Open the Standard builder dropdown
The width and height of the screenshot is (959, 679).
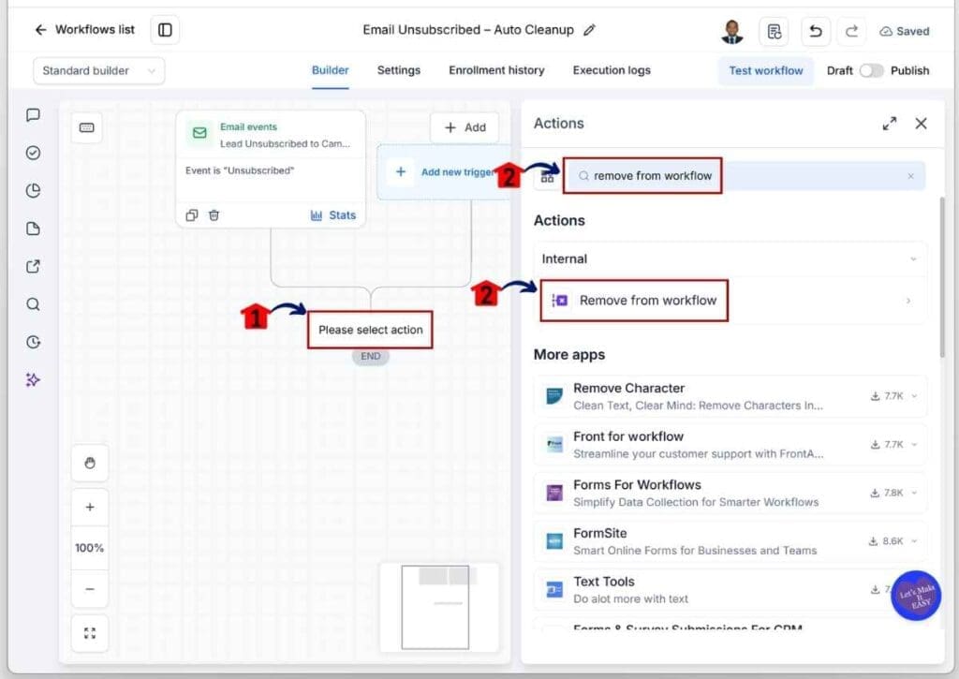click(x=98, y=71)
